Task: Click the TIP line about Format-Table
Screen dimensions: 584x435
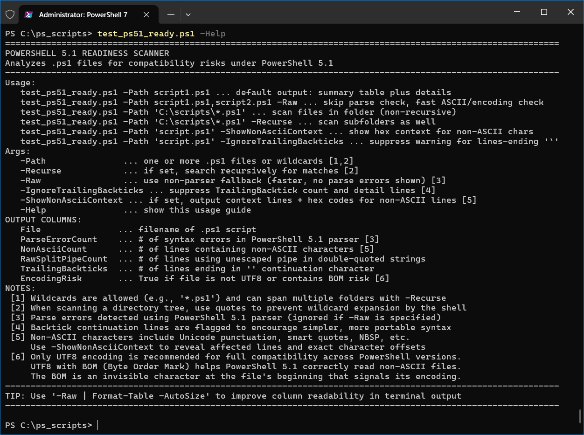Action: (x=233, y=396)
